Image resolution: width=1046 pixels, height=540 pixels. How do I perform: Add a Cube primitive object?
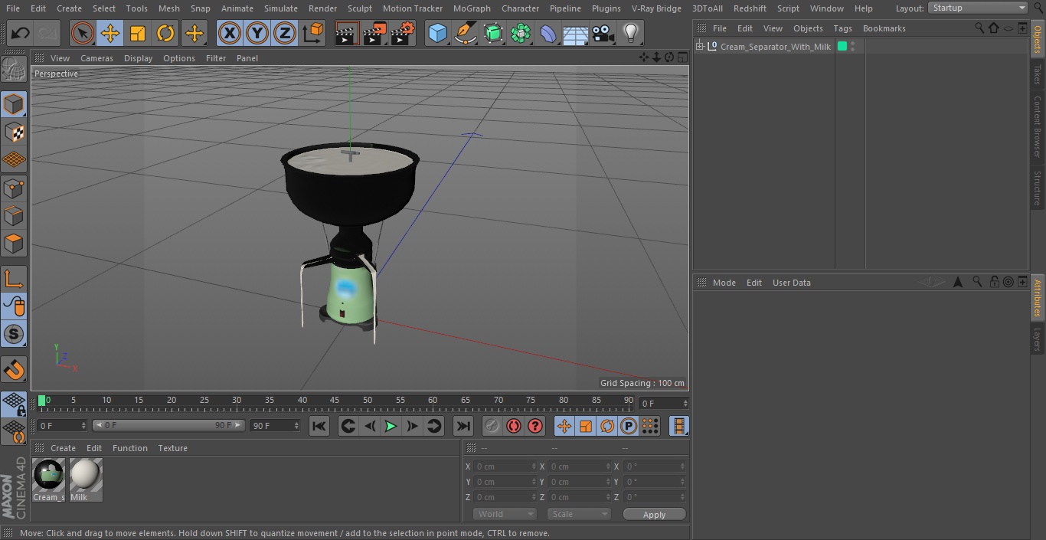click(437, 34)
